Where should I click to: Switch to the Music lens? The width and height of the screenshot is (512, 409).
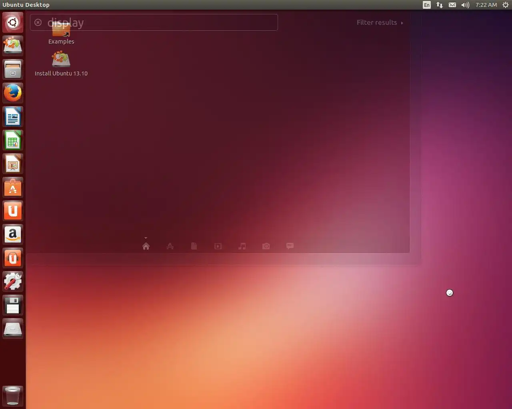point(242,246)
